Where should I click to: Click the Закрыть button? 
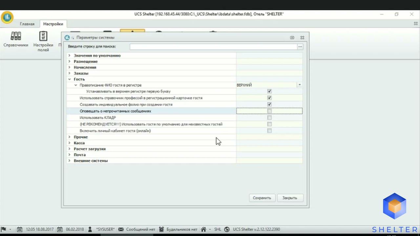pyautogui.click(x=290, y=198)
